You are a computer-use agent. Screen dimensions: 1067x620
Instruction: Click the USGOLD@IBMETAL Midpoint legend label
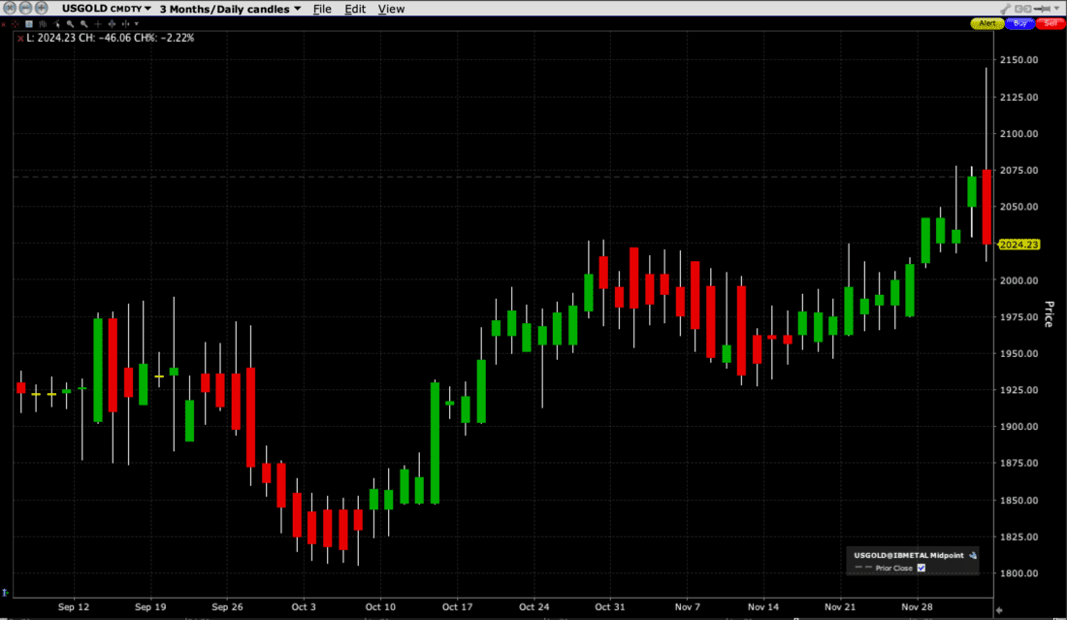(909, 555)
